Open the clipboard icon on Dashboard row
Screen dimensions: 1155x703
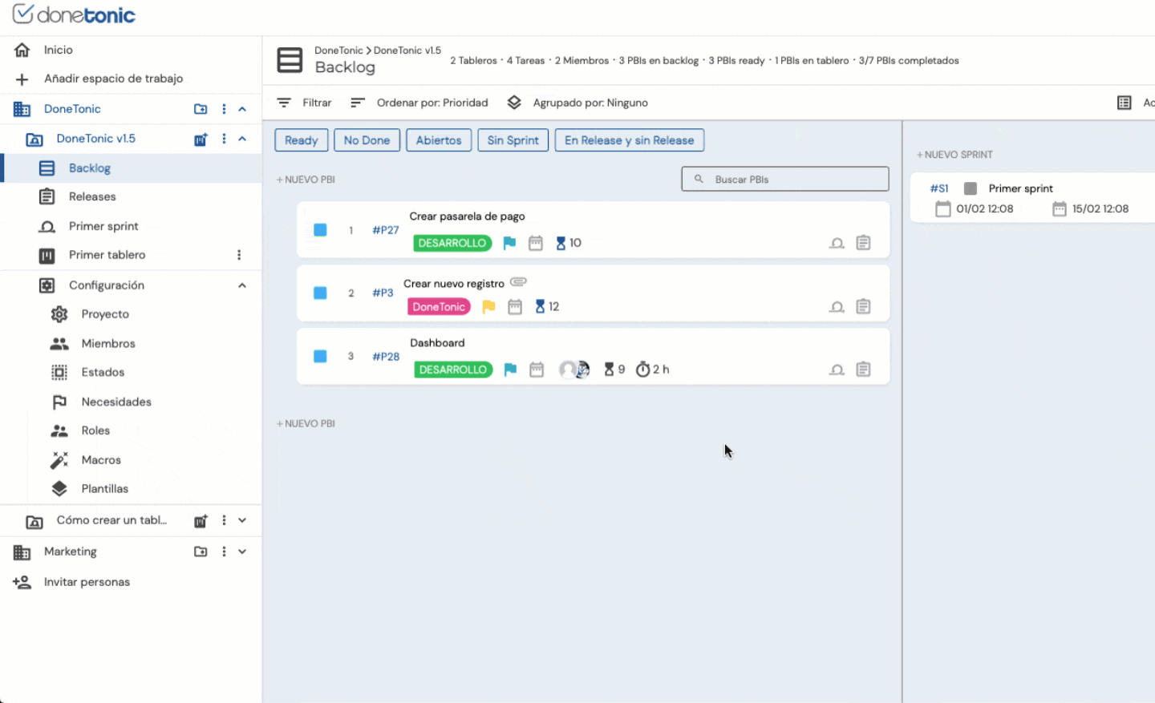coord(863,370)
